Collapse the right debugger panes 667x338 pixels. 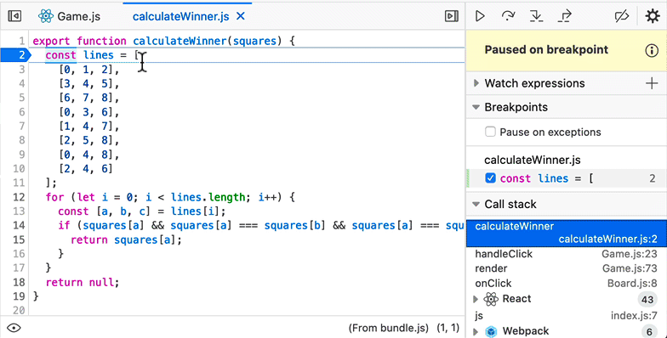(451, 16)
